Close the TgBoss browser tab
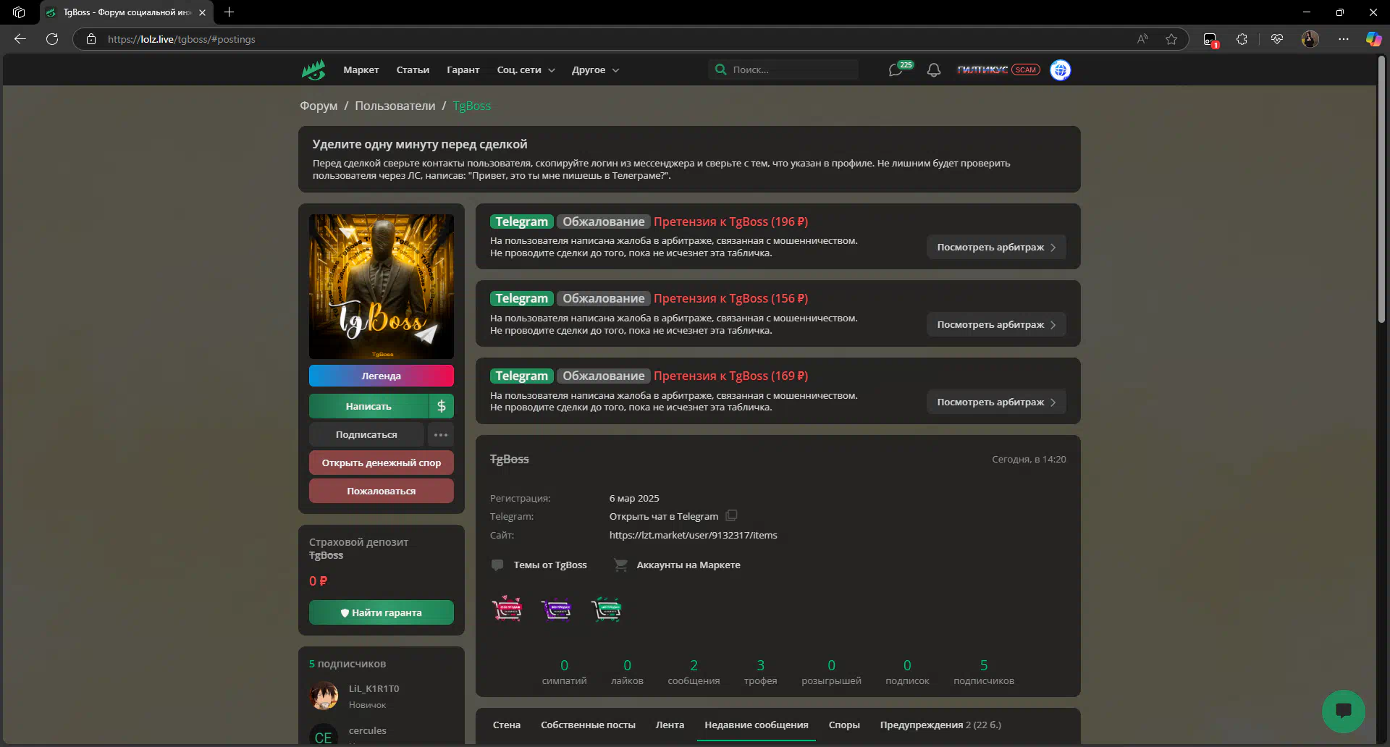Viewport: 1390px width, 747px height. pyautogui.click(x=202, y=12)
